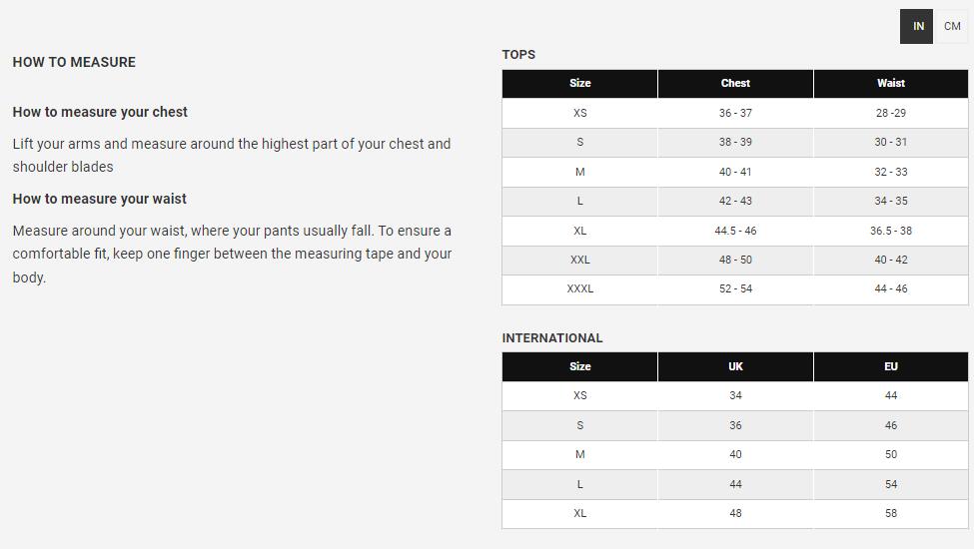The height and width of the screenshot is (549, 974).
Task: Click the Size header in International table
Action: click(579, 367)
